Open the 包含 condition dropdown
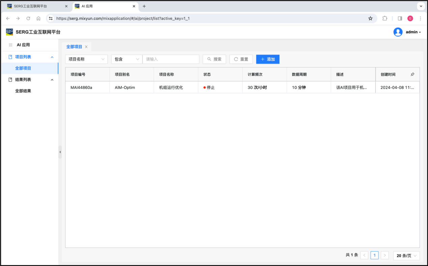This screenshot has width=428, height=266. pos(126,59)
